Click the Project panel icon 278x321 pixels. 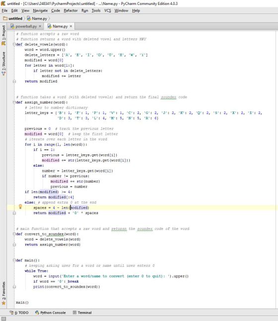point(3,43)
